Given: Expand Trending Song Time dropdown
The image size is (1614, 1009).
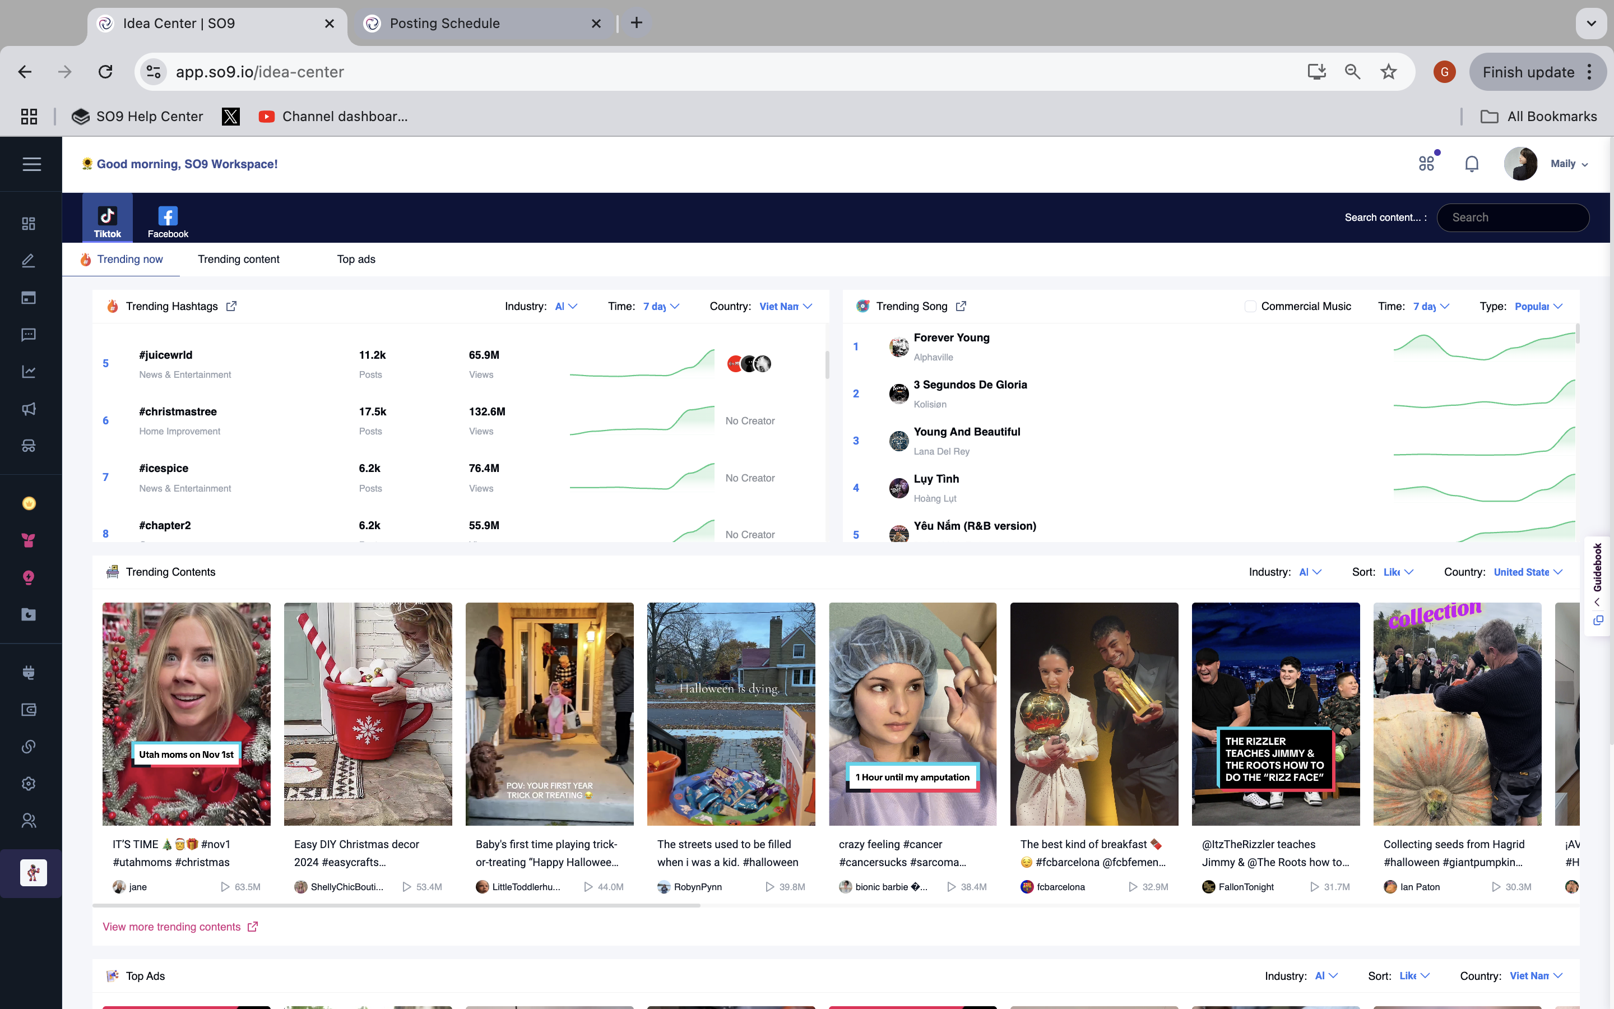Looking at the screenshot, I should point(1431,306).
